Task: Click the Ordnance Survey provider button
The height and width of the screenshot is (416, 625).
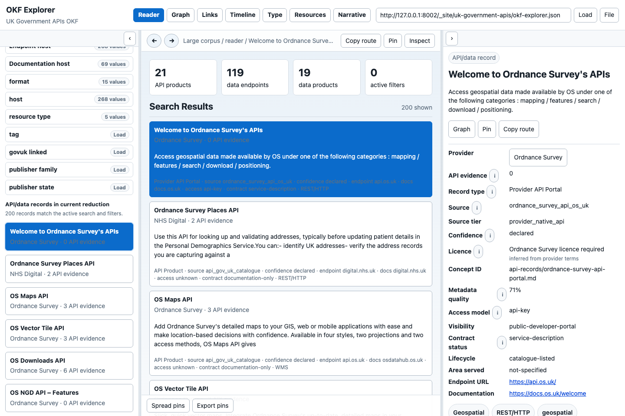Action: (x=538, y=157)
